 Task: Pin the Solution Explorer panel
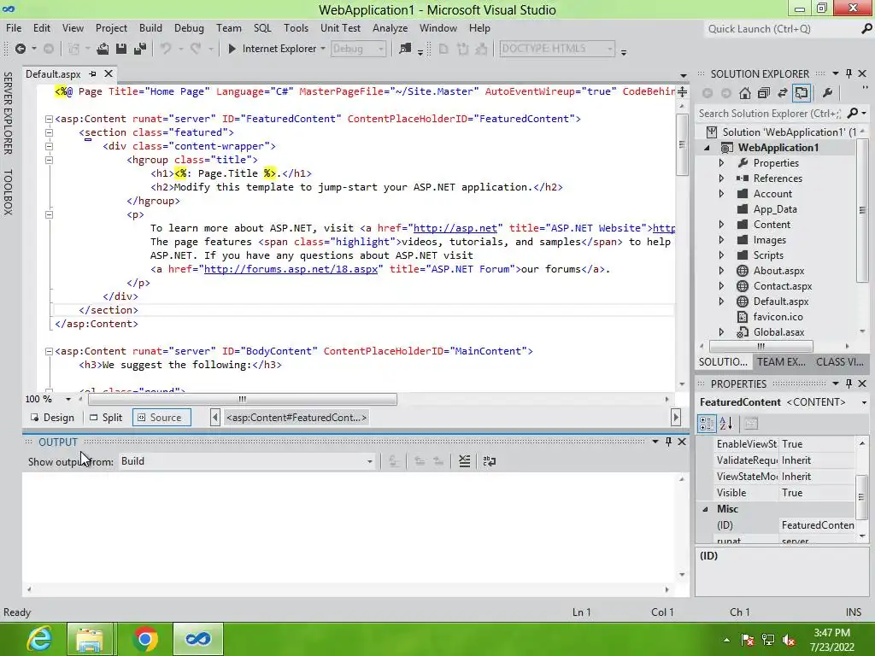pyautogui.click(x=849, y=73)
